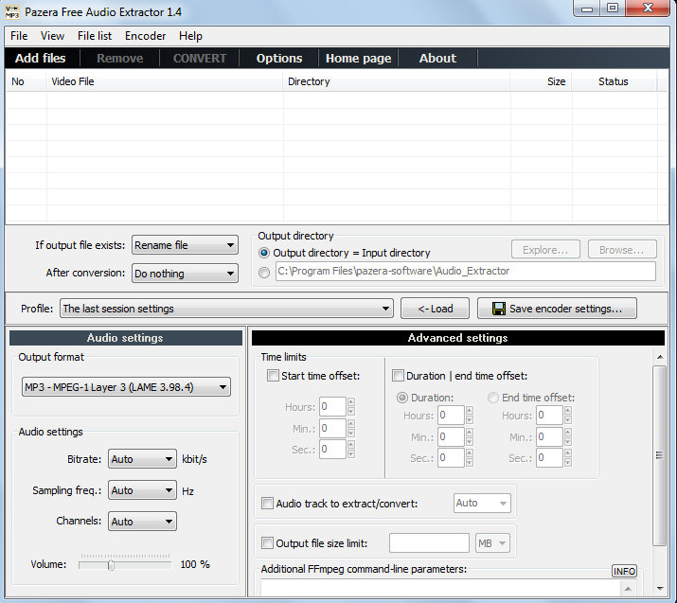This screenshot has width=677, height=603.
Task: Open Options from the toolbar
Action: tap(279, 59)
